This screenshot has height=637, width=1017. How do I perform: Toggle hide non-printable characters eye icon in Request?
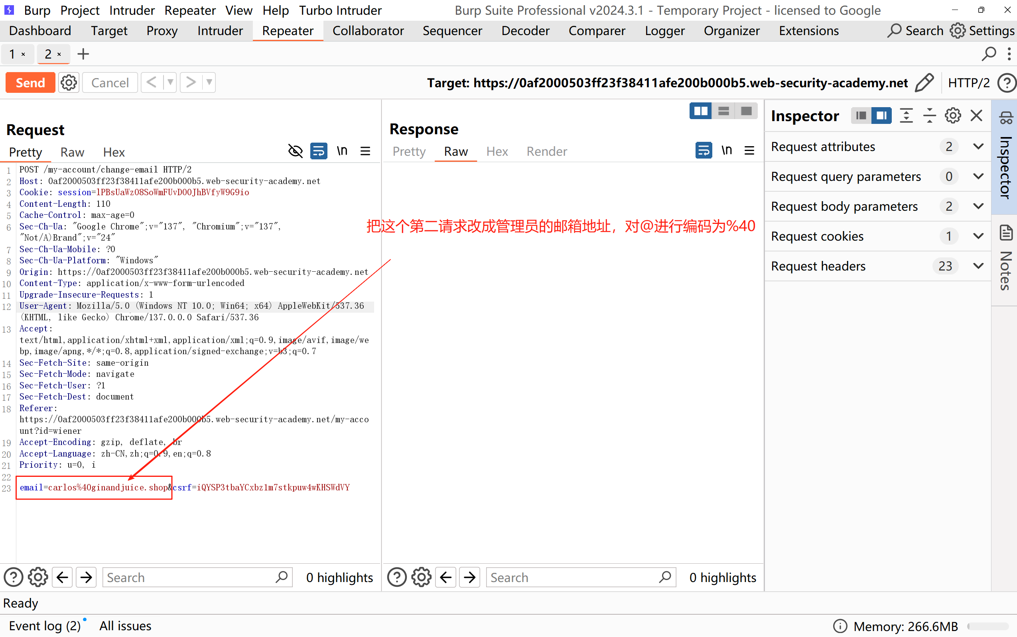295,151
